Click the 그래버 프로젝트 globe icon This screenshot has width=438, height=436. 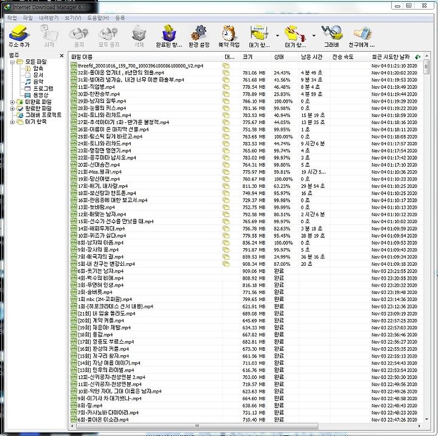point(20,115)
